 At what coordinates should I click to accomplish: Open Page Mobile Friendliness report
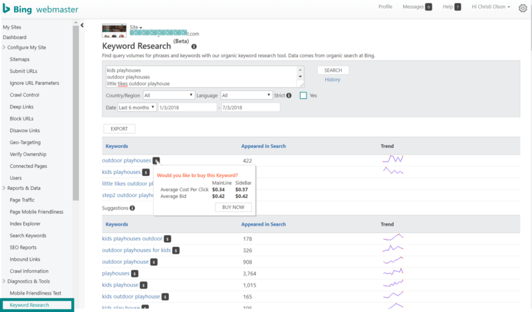click(37, 212)
